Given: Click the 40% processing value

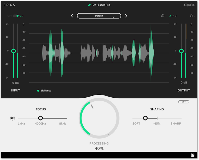Looking at the screenshot, I should click(99, 149).
